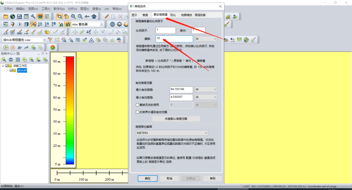Image resolution: width=352 pixels, height=190 pixels.
Task: Click the green play button icon
Action: (6, 47)
